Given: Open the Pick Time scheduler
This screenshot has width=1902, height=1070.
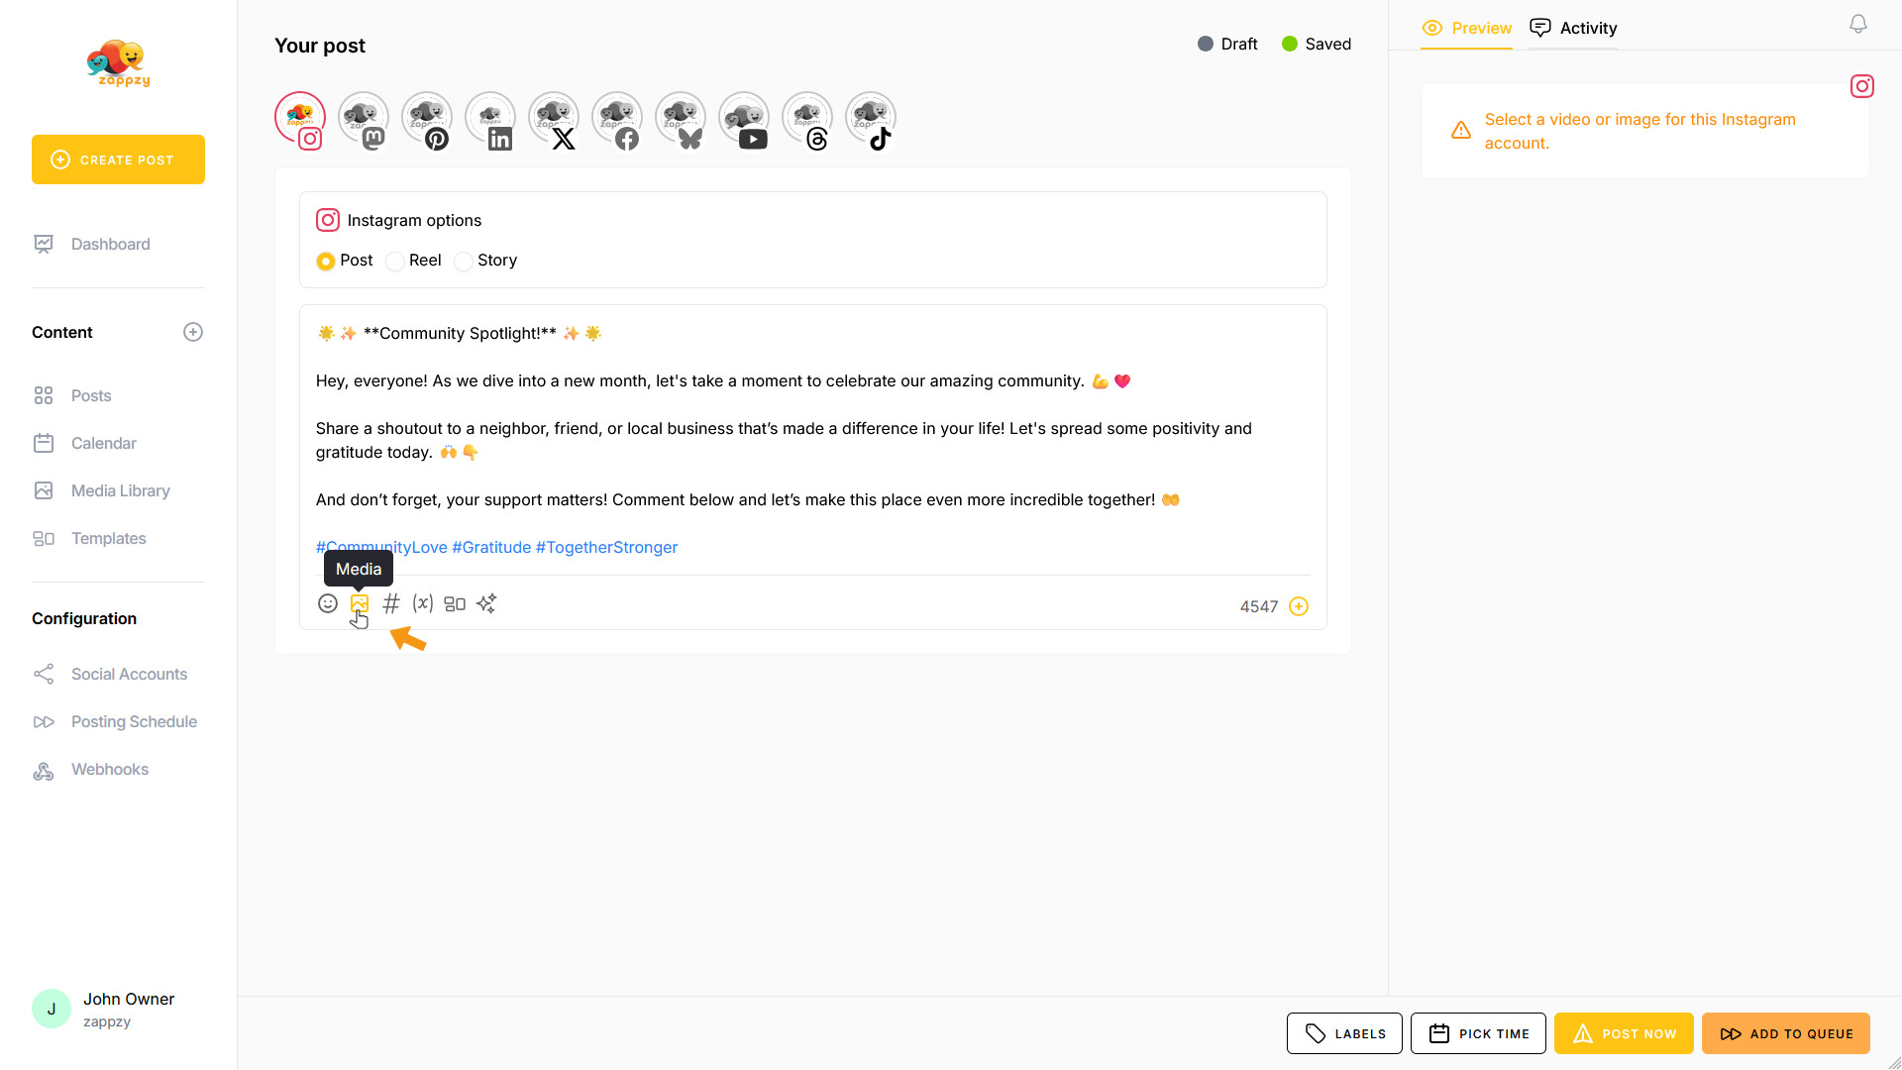Looking at the screenshot, I should click(x=1478, y=1033).
